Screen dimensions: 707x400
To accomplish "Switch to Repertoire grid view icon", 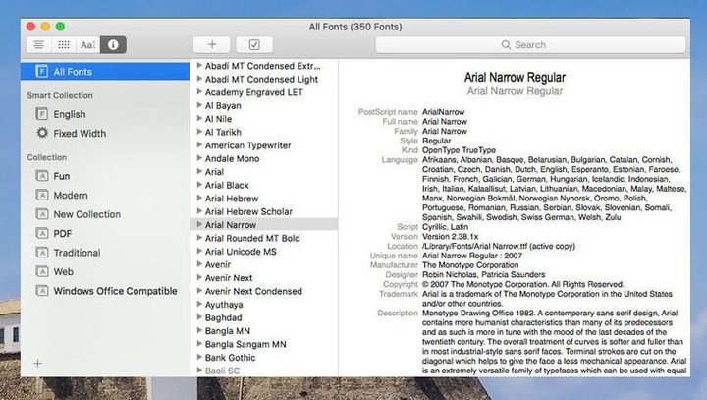I will tap(64, 44).
